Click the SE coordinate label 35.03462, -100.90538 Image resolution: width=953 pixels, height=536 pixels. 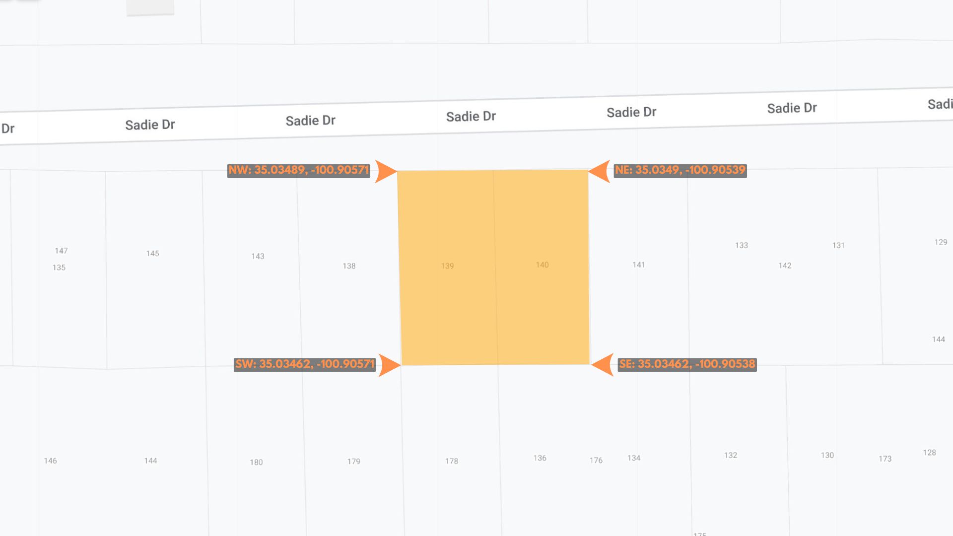coord(687,364)
